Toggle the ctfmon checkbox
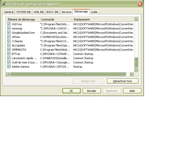Screen dimensions: 195x142 [x=9, y=37]
